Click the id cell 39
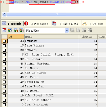Screen dimensions: 106x107 (x=16, y=100)
